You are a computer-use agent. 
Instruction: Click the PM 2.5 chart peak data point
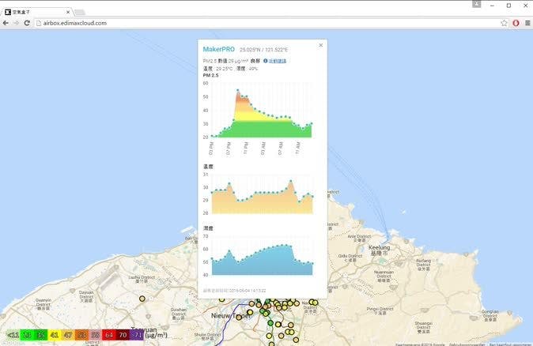[238, 90]
